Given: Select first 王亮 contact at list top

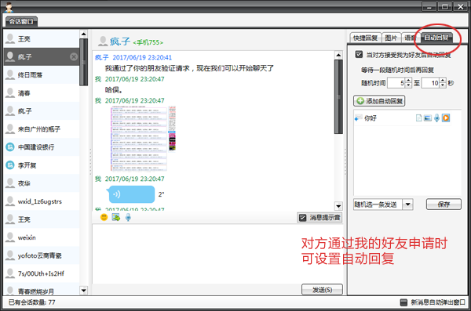Looking at the screenshot, I should tap(42, 38).
